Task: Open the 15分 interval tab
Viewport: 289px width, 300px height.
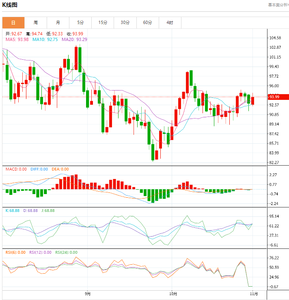Action: 103,23
